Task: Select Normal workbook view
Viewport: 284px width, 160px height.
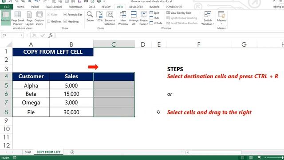Action: point(6,18)
